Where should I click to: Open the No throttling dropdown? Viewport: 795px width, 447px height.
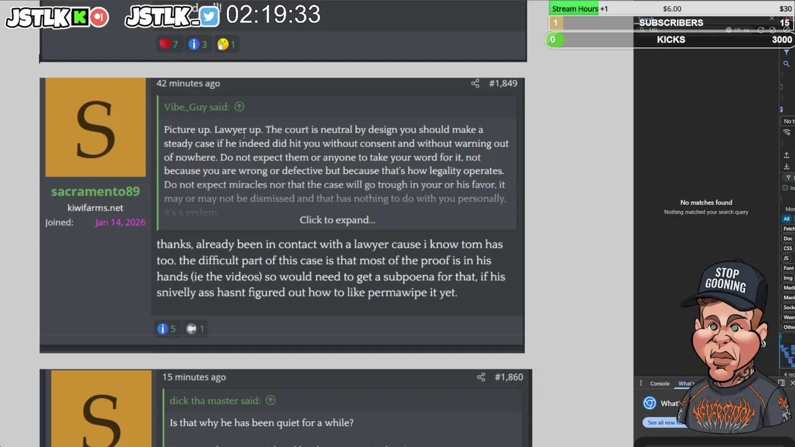[x=789, y=121]
